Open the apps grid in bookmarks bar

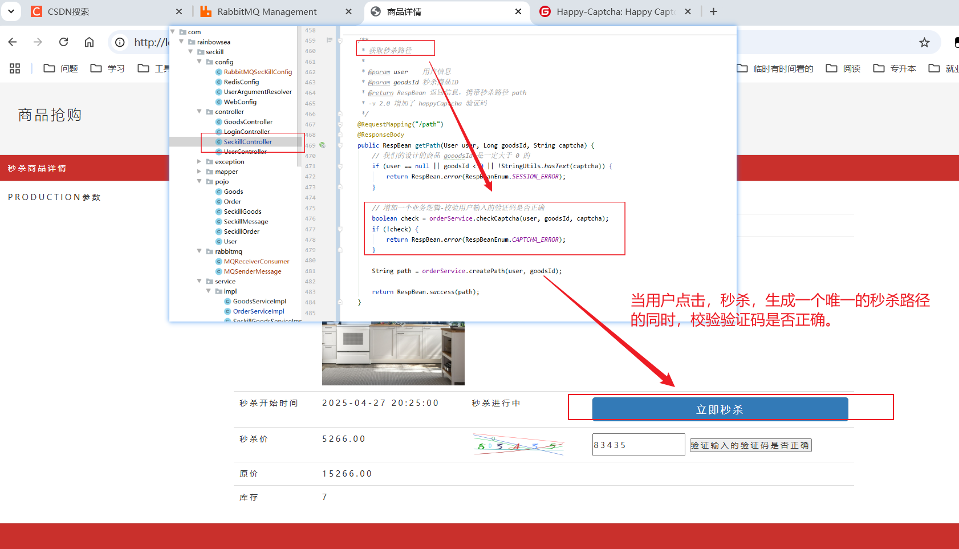pos(15,68)
